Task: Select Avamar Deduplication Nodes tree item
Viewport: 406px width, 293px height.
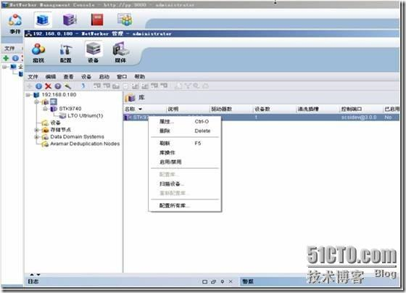Action: tap(85, 144)
